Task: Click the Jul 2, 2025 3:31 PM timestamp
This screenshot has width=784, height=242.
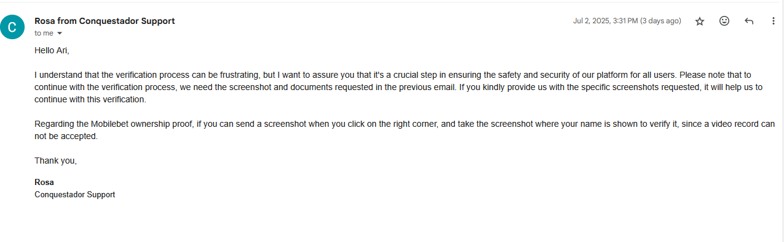Action: [x=605, y=21]
